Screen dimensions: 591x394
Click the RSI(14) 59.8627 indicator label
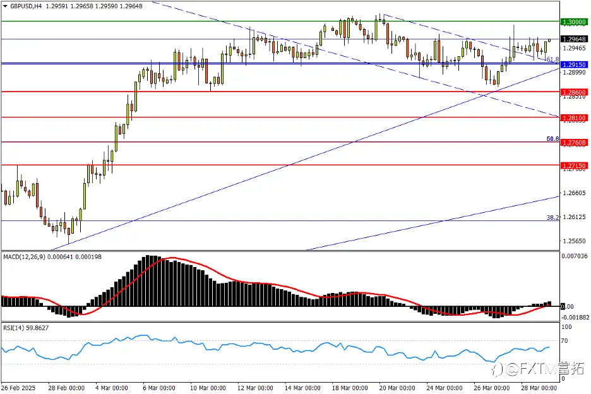[26, 328]
